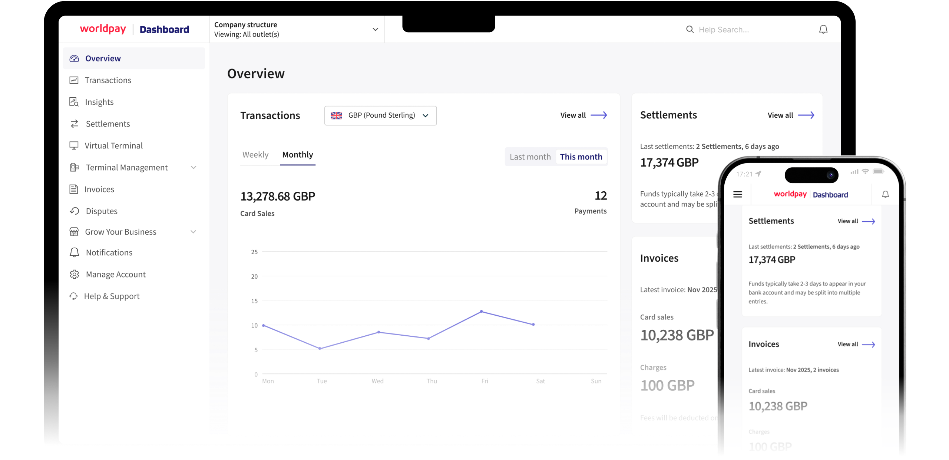This screenshot has height=460, width=949.
Task: Click the Virtual Terminal monitor icon
Action: [x=74, y=145]
